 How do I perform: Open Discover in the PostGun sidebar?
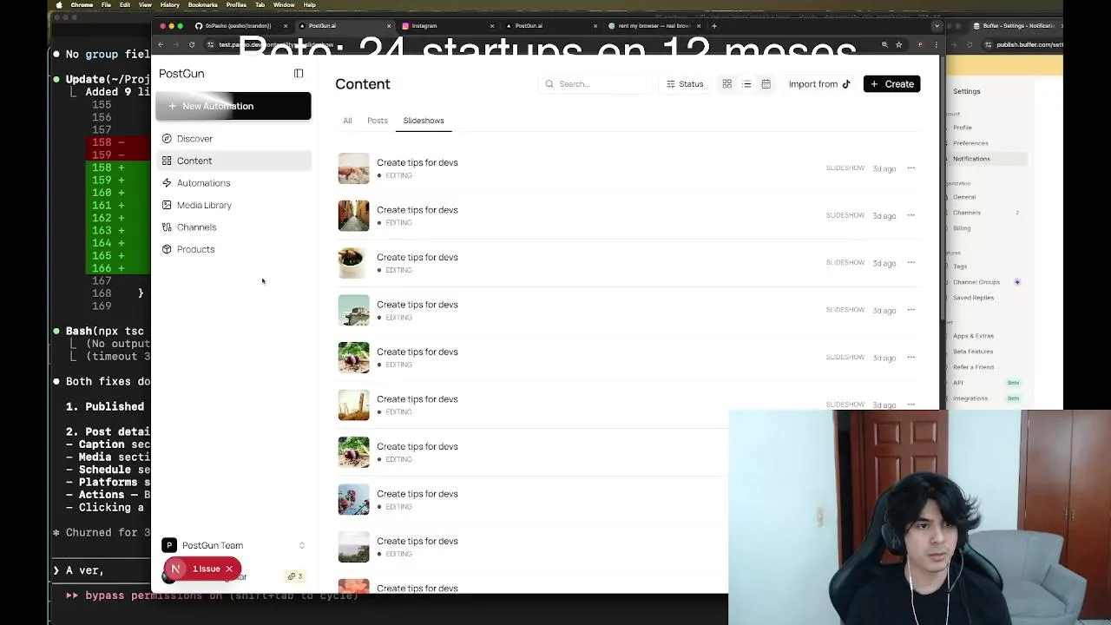(233, 139)
